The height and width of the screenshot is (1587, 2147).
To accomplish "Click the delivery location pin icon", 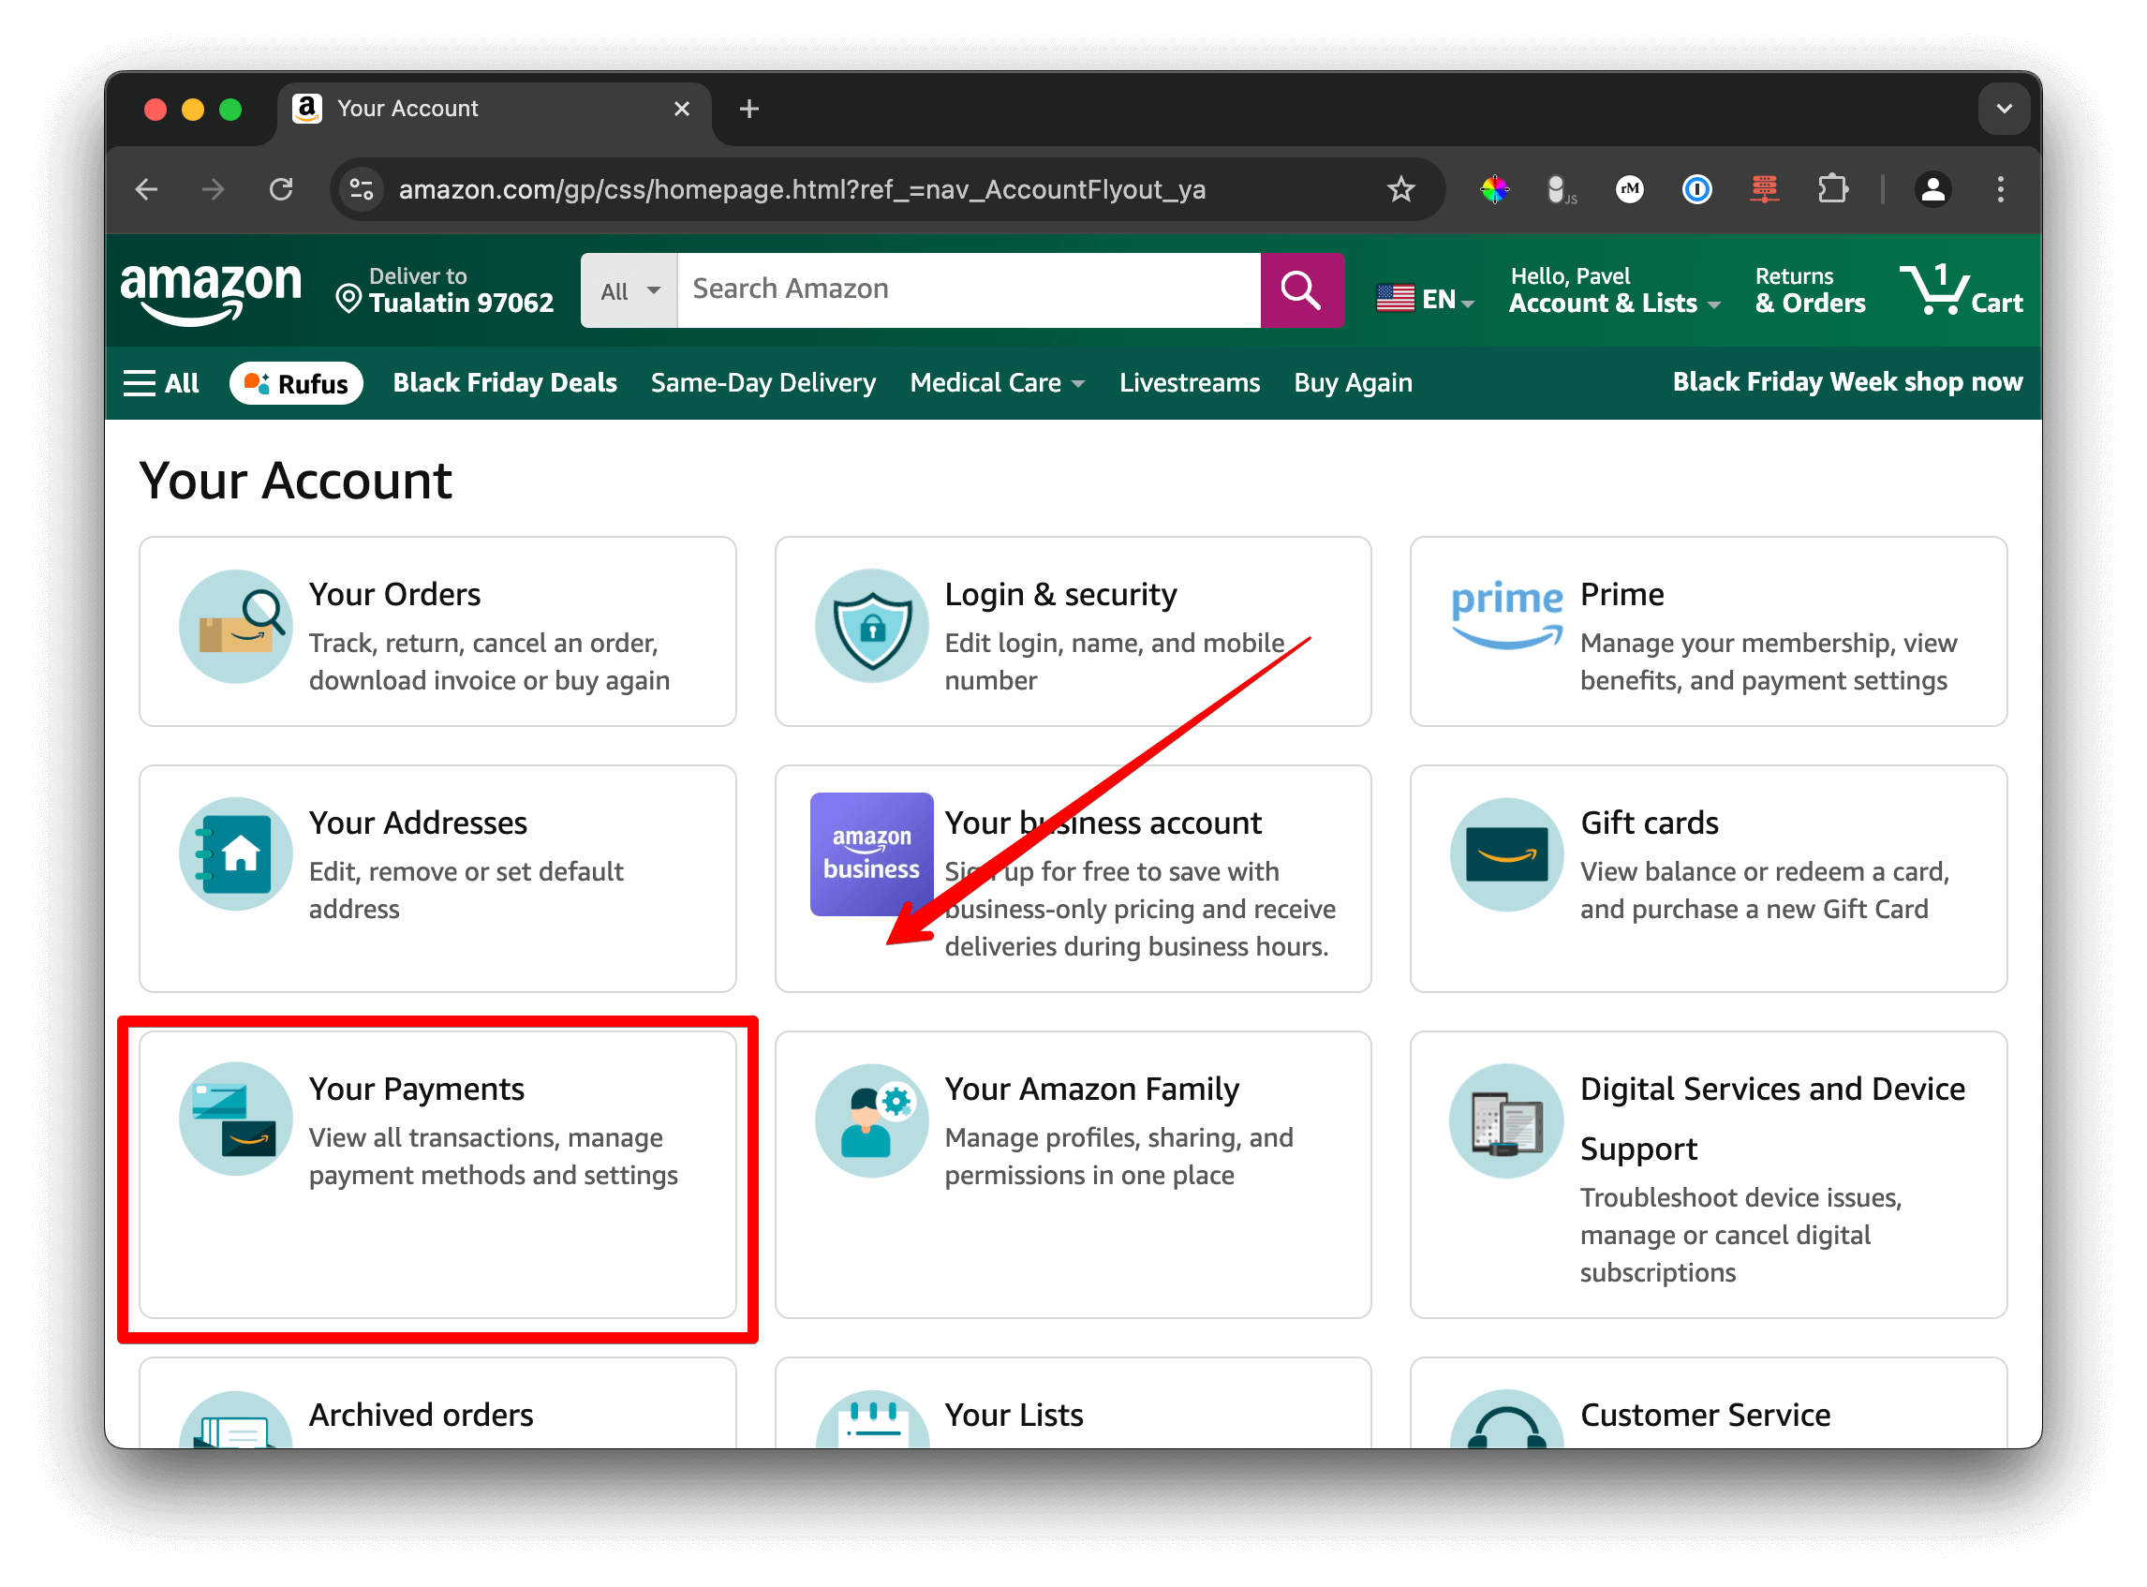I will coord(348,300).
